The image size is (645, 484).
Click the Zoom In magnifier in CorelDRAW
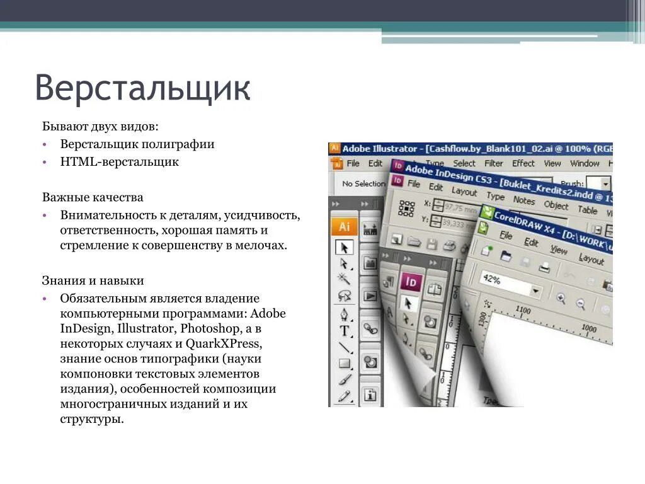[x=561, y=298]
